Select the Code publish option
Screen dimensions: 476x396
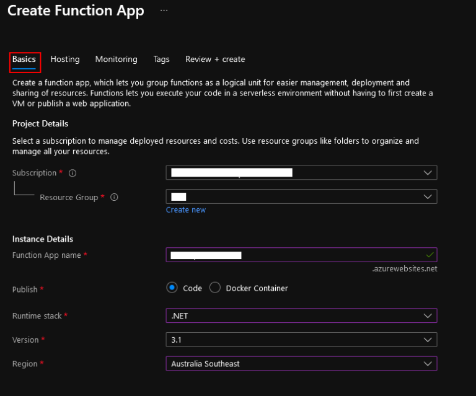172,288
